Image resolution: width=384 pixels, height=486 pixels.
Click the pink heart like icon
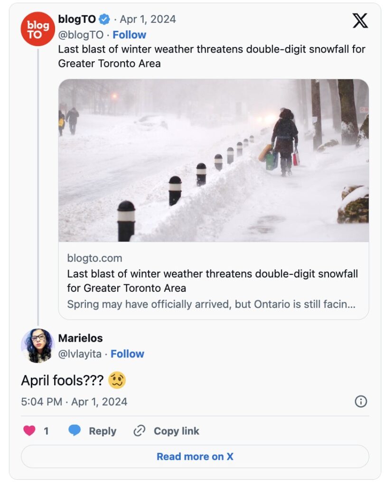tap(29, 430)
